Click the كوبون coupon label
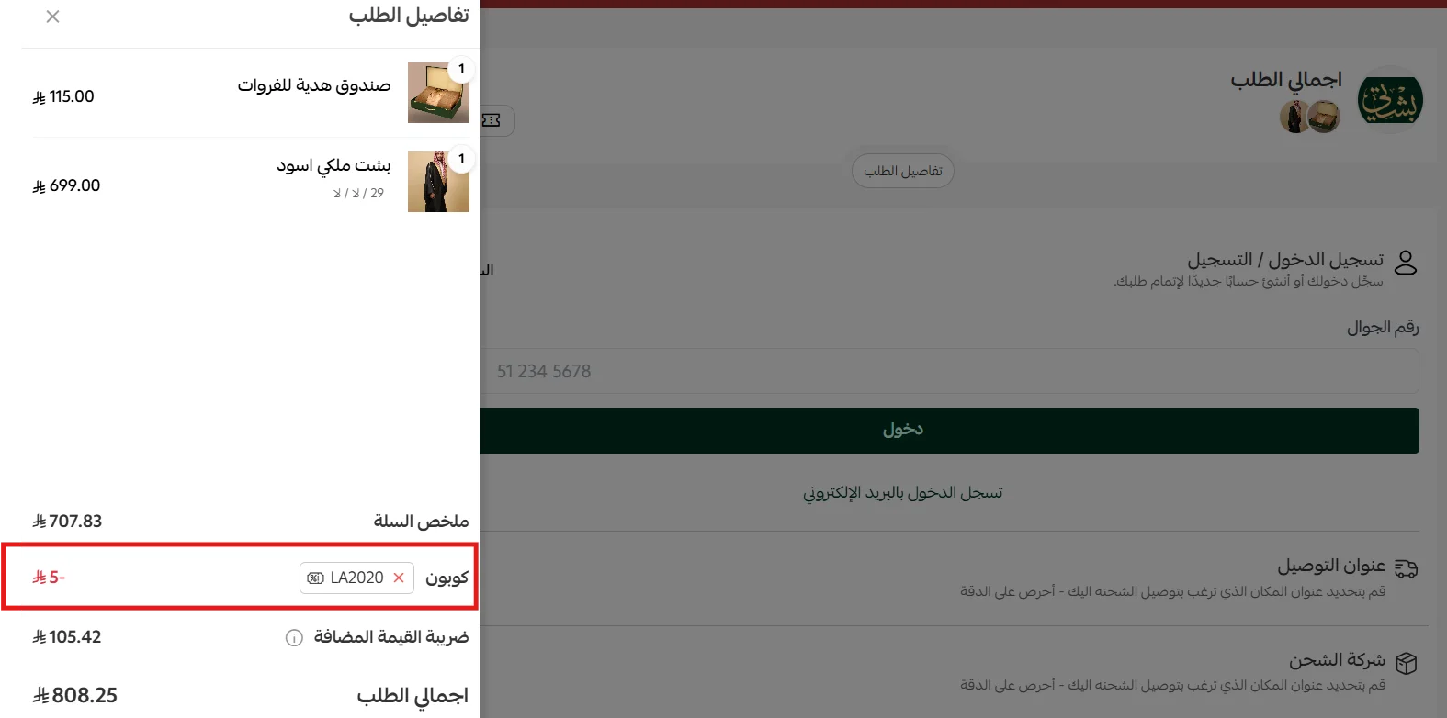The height and width of the screenshot is (718, 1447). 447,578
